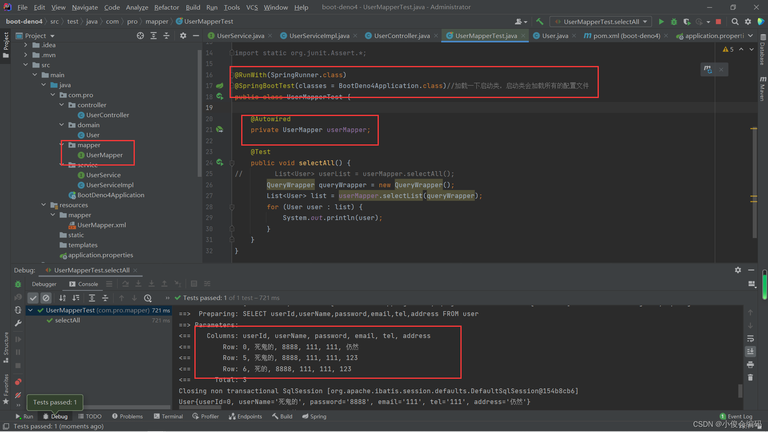Clear console output with trash icon
The height and width of the screenshot is (432, 768).
[750, 377]
